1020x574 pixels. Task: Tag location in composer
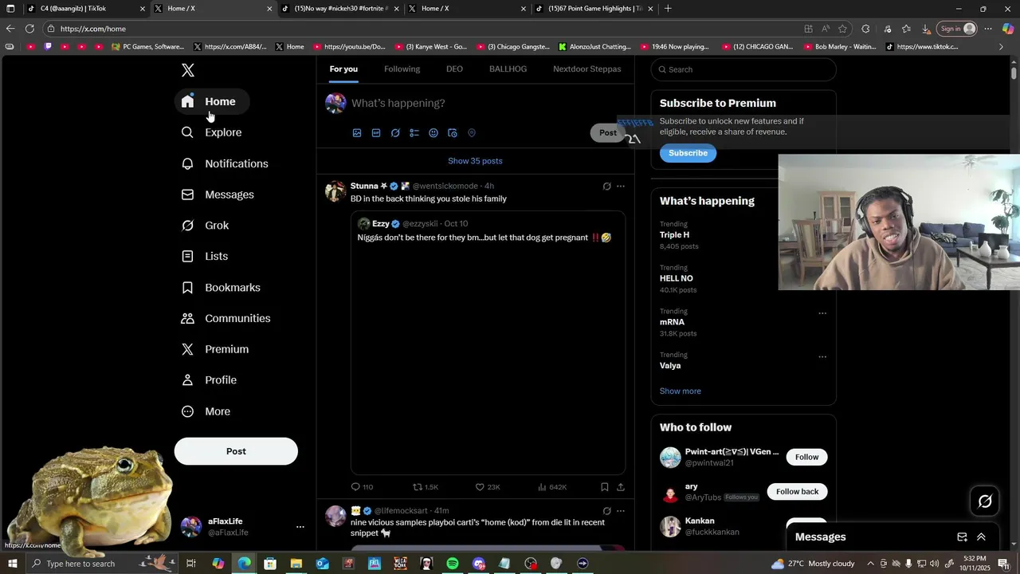472,133
